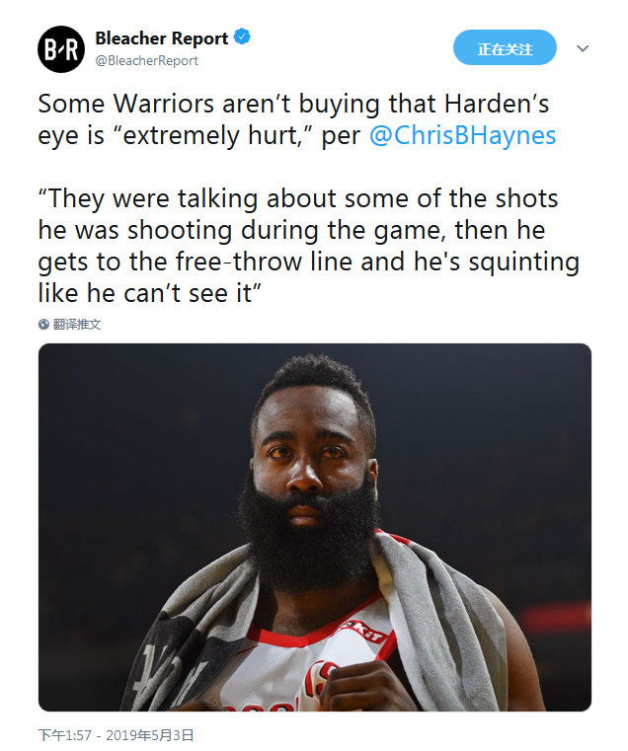
Task: Open the B/R profile avatar
Action: tap(61, 49)
